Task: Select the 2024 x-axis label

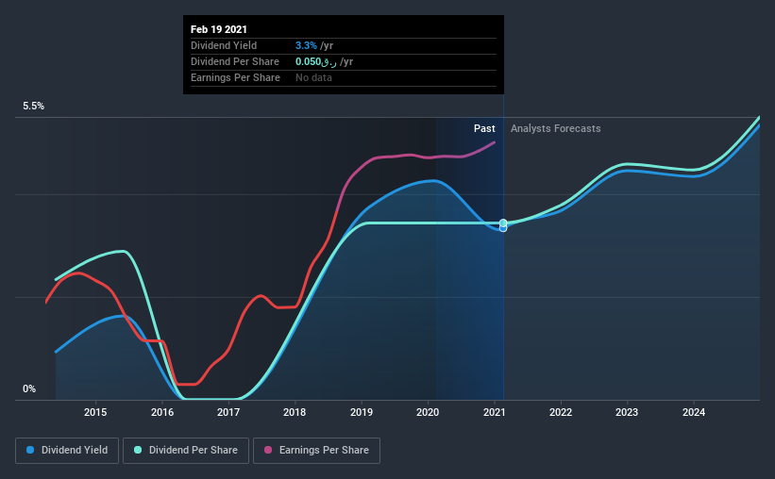Action: tap(694, 412)
